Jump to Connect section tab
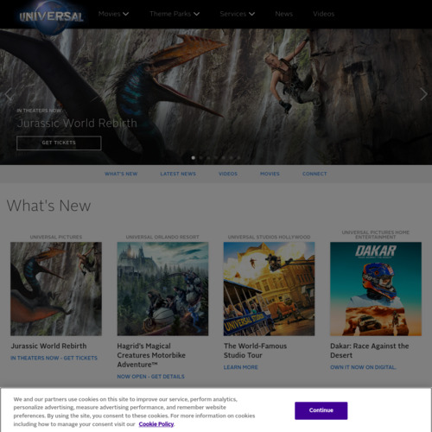Viewport: 432px width, 432px height. point(314,174)
